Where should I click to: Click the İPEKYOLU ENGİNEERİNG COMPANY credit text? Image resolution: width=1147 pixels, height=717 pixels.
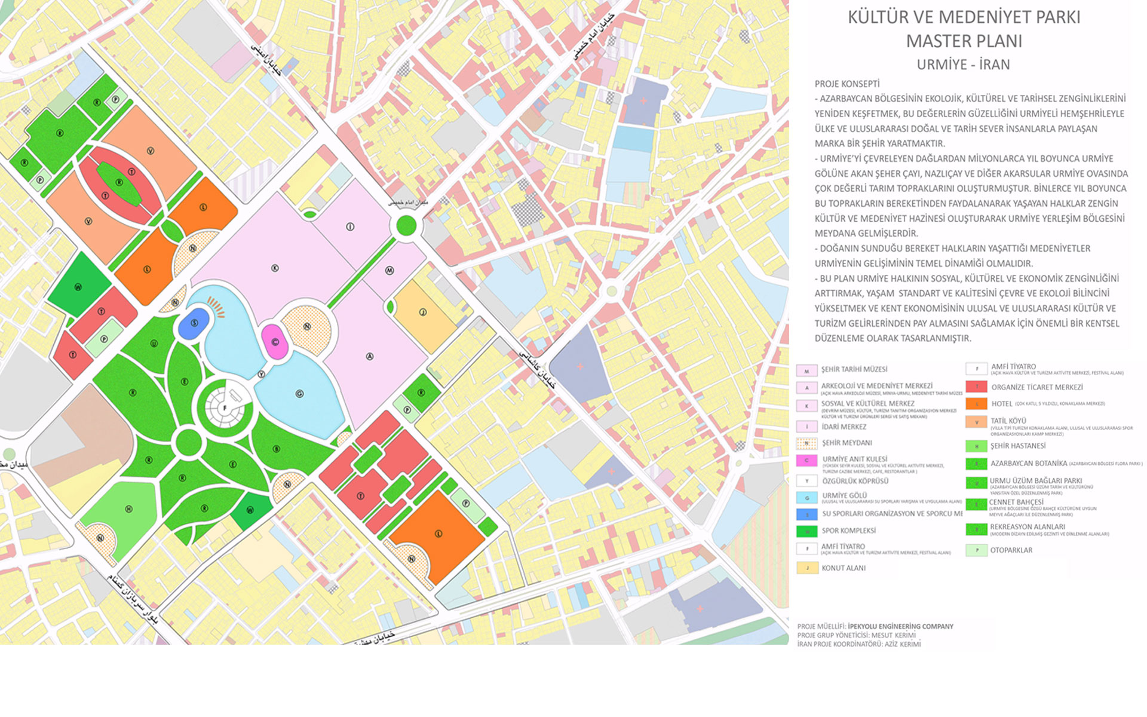(x=900, y=627)
